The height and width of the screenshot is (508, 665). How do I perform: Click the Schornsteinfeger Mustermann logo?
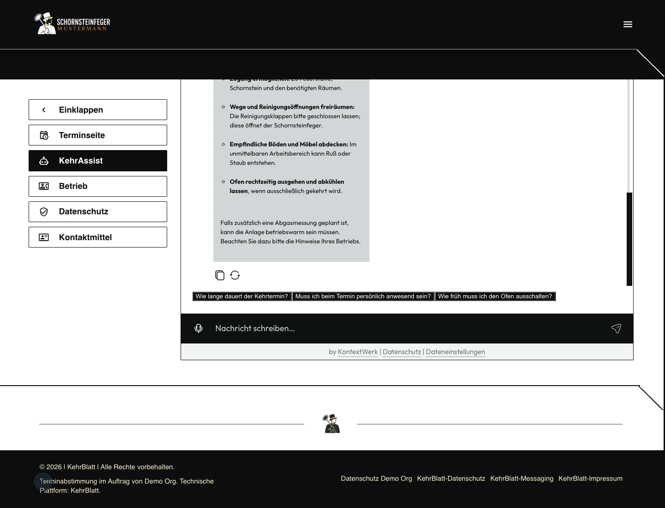point(72,23)
